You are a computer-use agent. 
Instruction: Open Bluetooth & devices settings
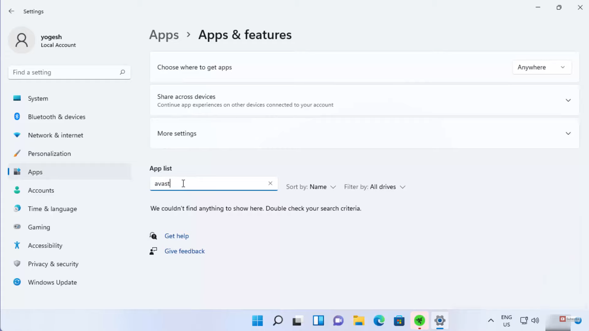click(x=56, y=117)
